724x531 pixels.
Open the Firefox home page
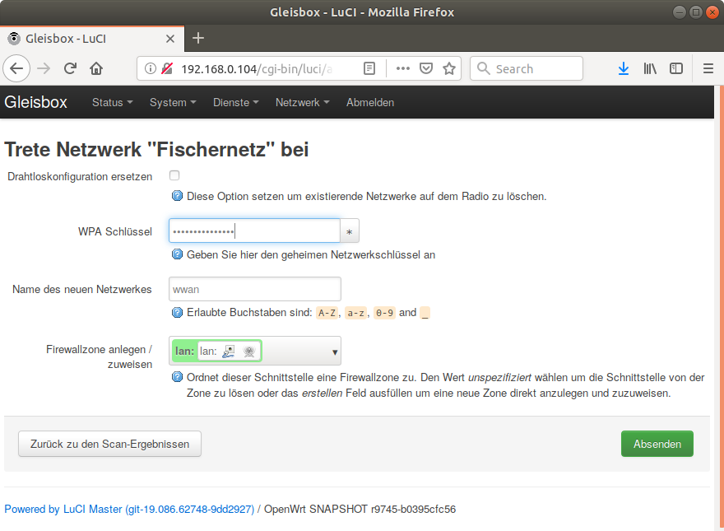[96, 68]
